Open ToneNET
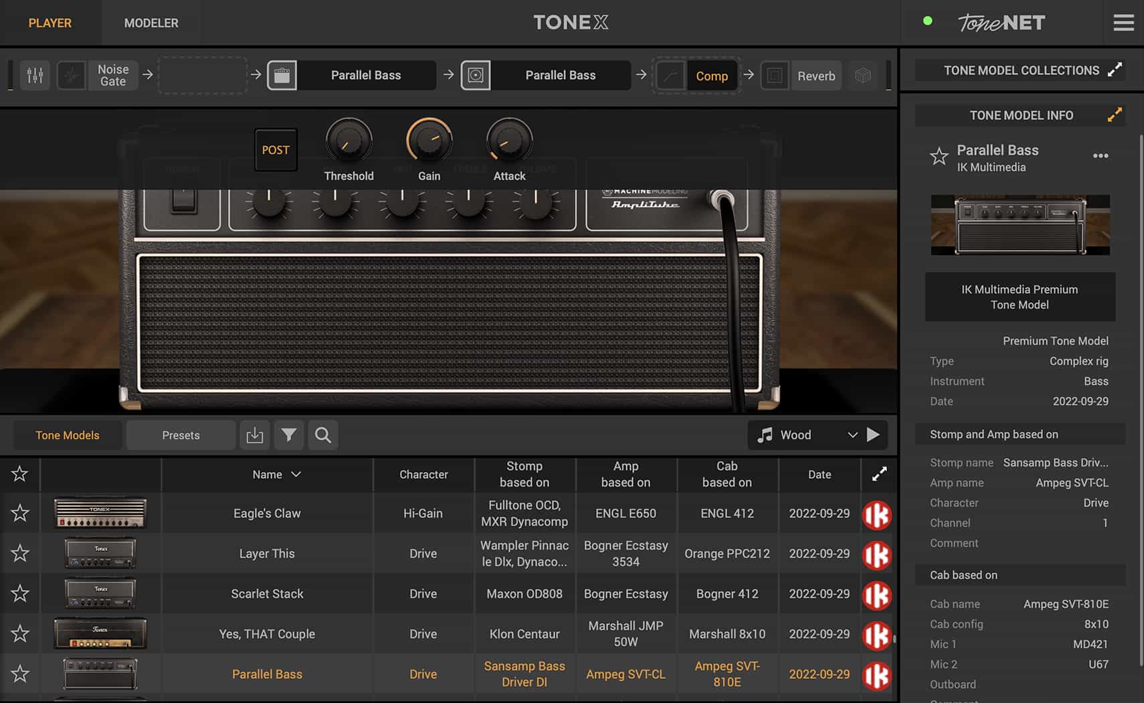 [1002, 23]
